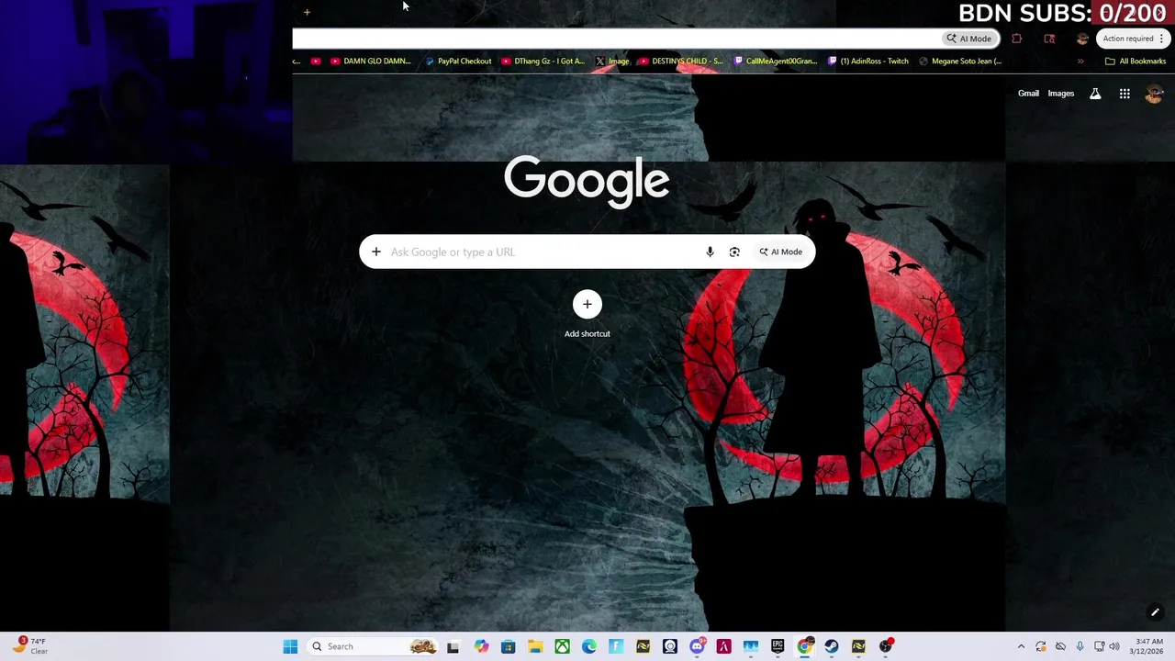Viewport: 1175px width, 661px height.
Task: Open the Epic Games Launcher taskbar icon
Action: point(778,646)
